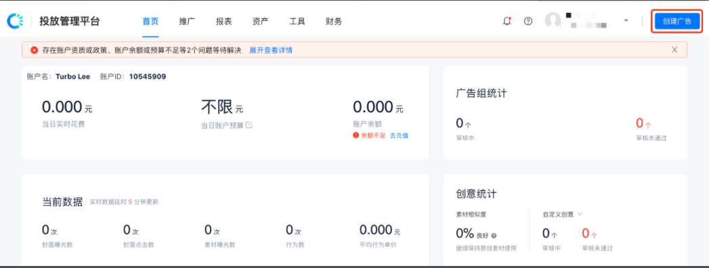Click the account name Turbo Lee
This screenshot has width=709, height=268.
tap(72, 77)
